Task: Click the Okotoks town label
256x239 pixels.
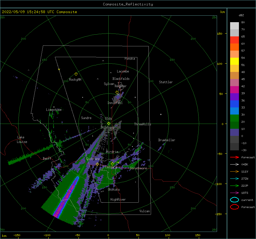Action: tap(114, 190)
